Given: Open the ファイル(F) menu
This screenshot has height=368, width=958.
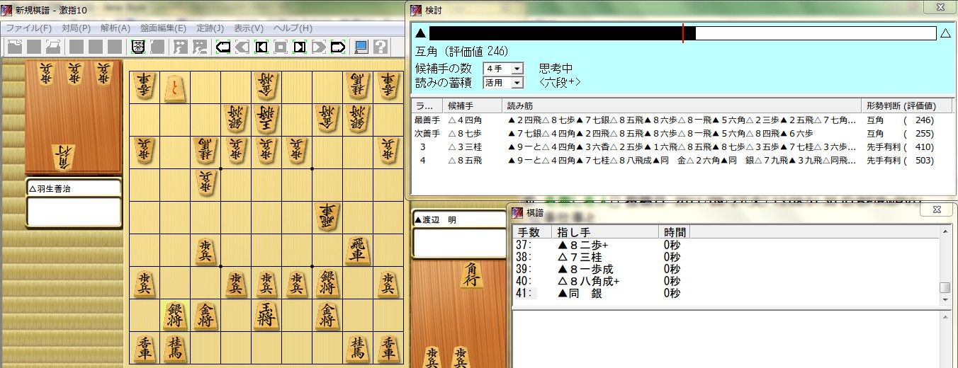Looking at the screenshot, I should pos(28,28).
